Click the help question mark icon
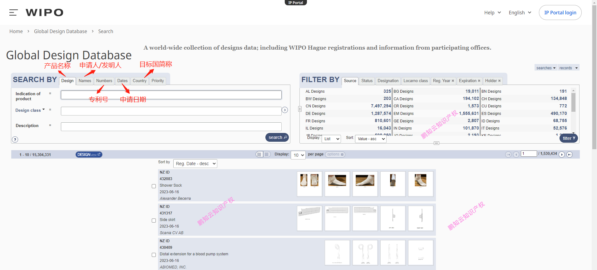The width and height of the screenshot is (597, 270). (x=15, y=140)
